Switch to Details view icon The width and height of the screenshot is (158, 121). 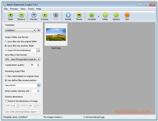coord(68,15)
